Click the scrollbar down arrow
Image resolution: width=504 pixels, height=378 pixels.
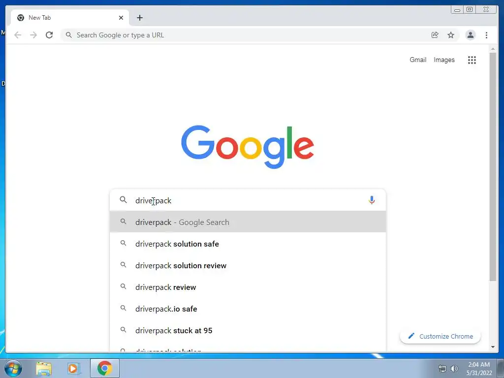pyautogui.click(x=493, y=347)
